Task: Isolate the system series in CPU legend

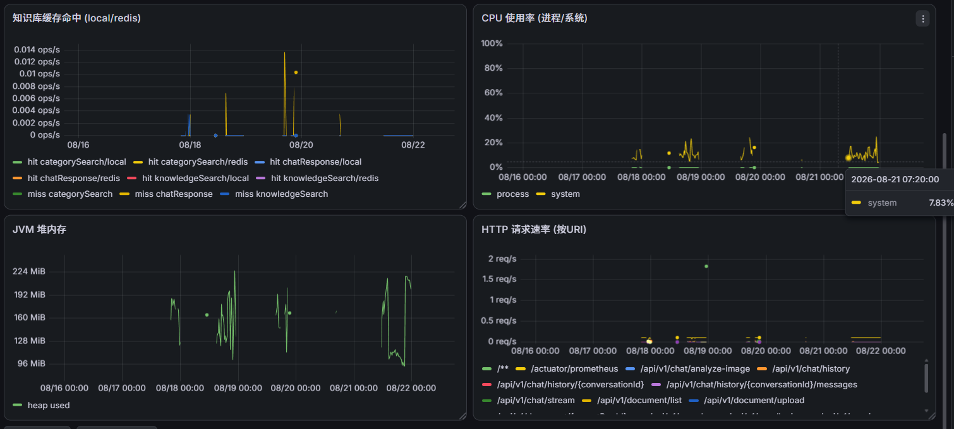Action: [x=565, y=194]
